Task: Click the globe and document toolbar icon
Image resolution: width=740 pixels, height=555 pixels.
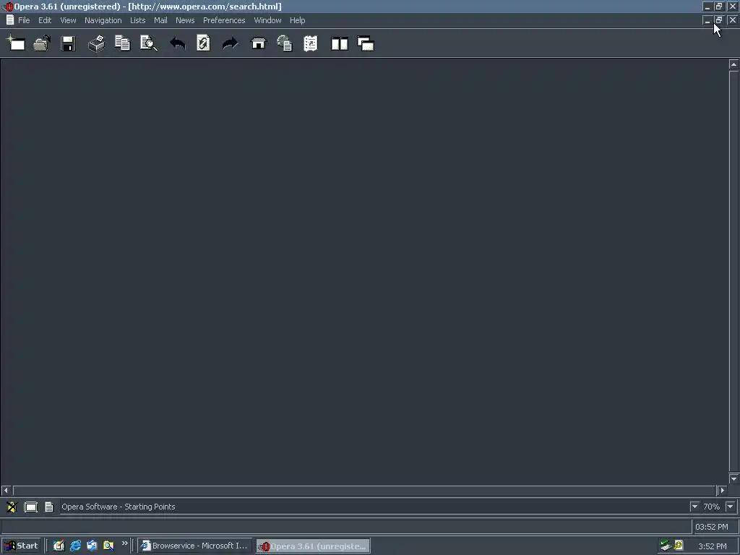Action: [x=285, y=43]
